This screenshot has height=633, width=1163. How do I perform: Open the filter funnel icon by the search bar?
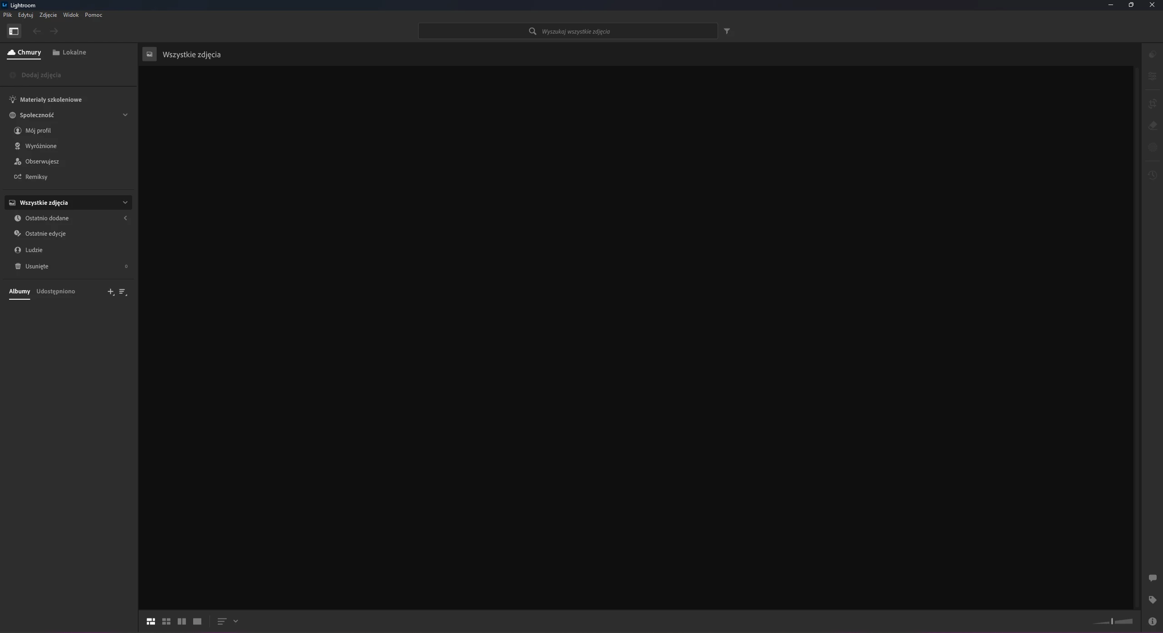[x=727, y=31]
